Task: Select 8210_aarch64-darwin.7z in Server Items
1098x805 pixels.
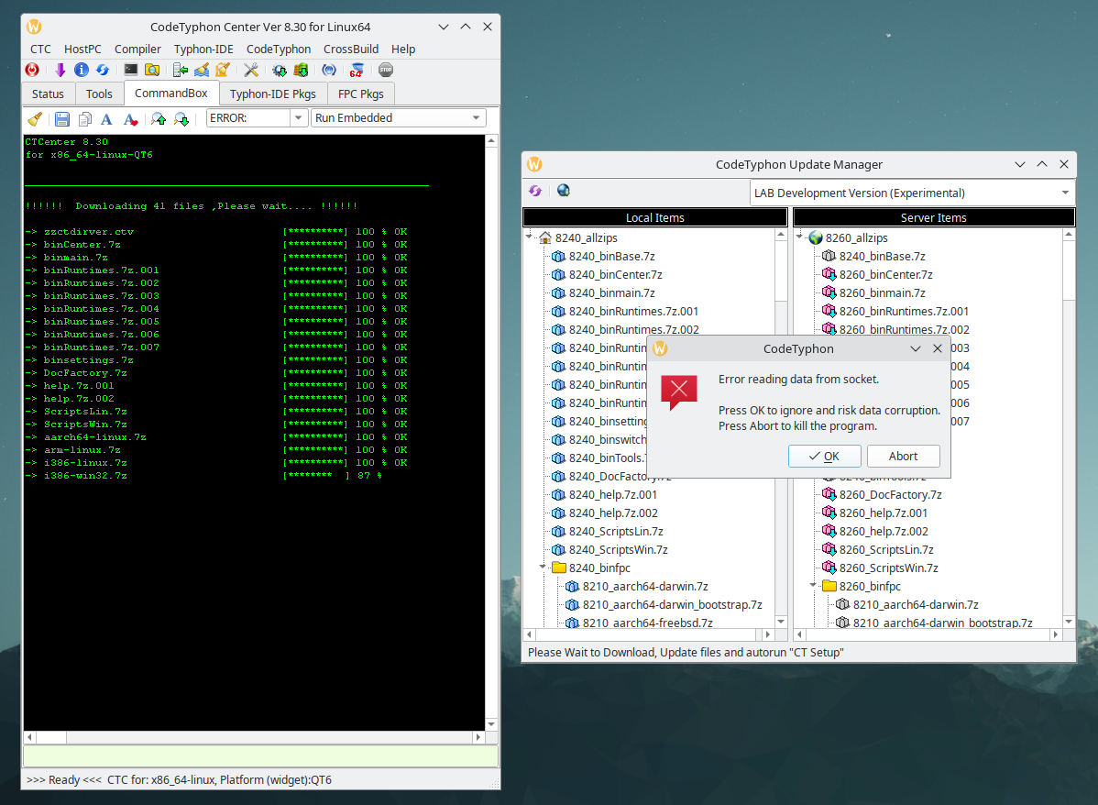Action: pos(916,604)
